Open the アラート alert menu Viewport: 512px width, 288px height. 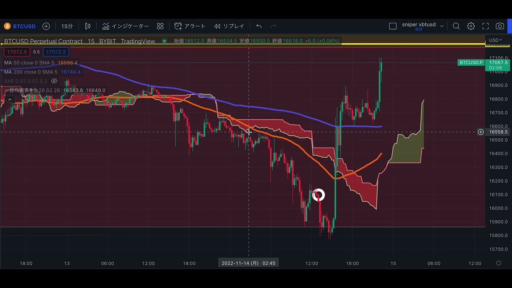[190, 26]
